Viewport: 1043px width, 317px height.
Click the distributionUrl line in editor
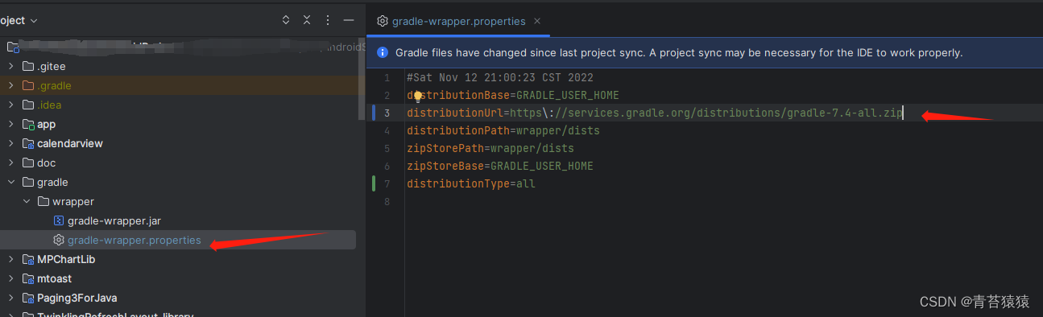tap(655, 113)
